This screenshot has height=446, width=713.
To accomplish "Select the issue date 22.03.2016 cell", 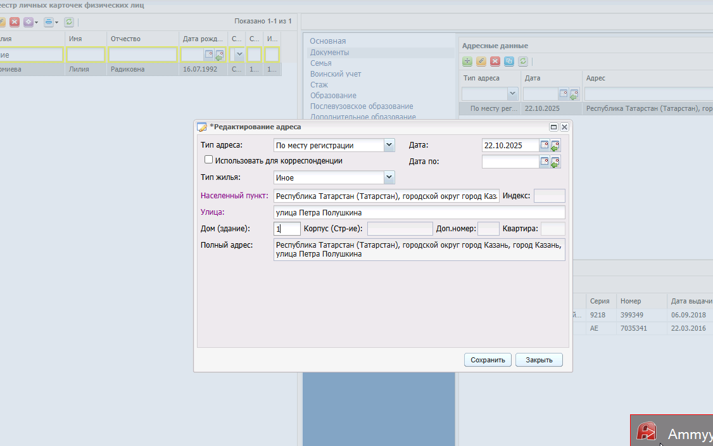I will 690,328.
